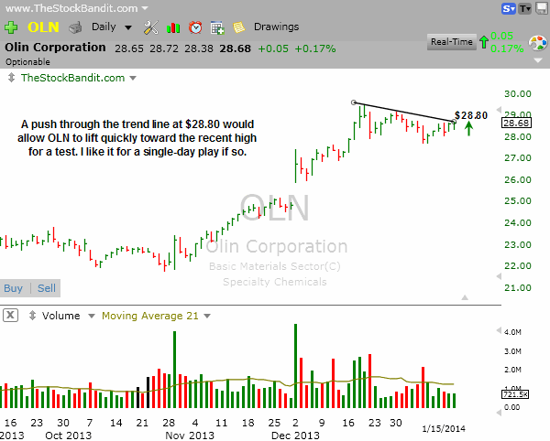The height and width of the screenshot is (441, 550).
Task: Click the +0.17% change value in header
Action: [x=315, y=48]
